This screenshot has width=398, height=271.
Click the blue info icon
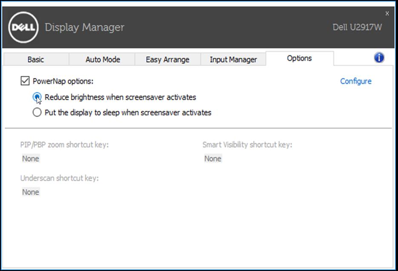click(x=379, y=58)
